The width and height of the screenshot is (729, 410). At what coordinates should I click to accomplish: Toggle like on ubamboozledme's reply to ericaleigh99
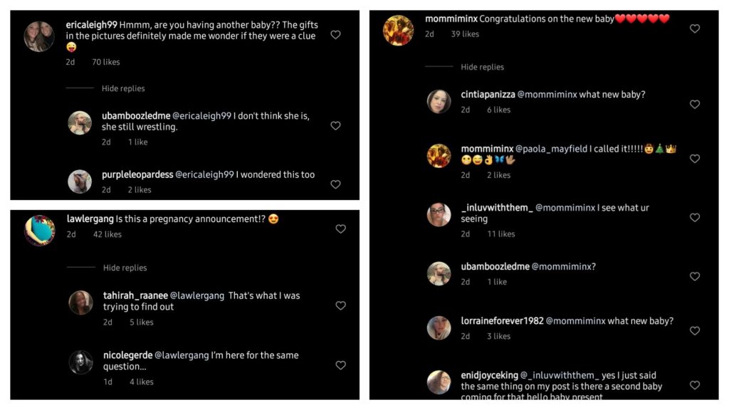(335, 126)
